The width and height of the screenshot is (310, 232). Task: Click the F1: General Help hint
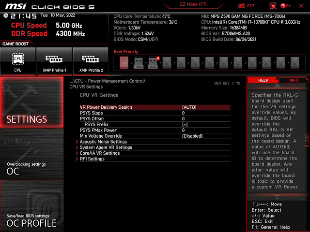tap(271, 227)
